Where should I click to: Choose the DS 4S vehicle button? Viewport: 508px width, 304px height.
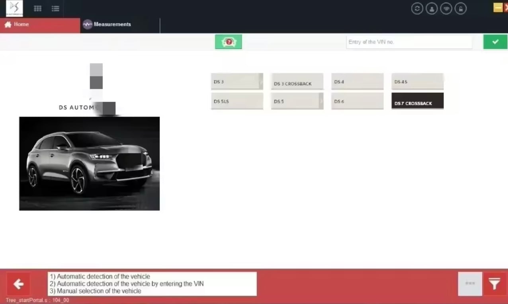418,81
